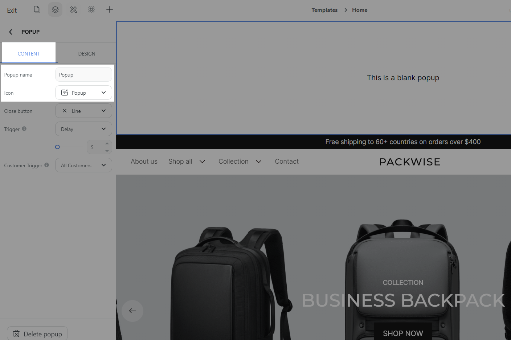The width and height of the screenshot is (511, 340).
Task: Open the settings gear icon
Action: (91, 10)
